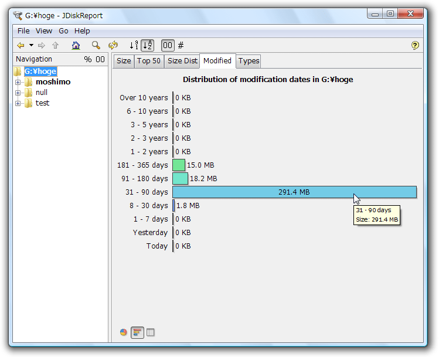Open the File menu
Screen dimensions: 439x357
click(23, 31)
